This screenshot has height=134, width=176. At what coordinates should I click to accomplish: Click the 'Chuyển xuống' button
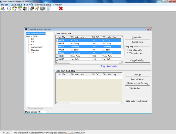coord(137,60)
